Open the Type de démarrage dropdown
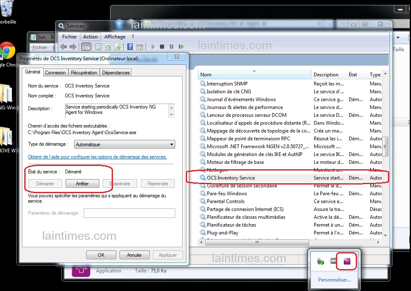This screenshot has height=291, width=411. (x=124, y=144)
